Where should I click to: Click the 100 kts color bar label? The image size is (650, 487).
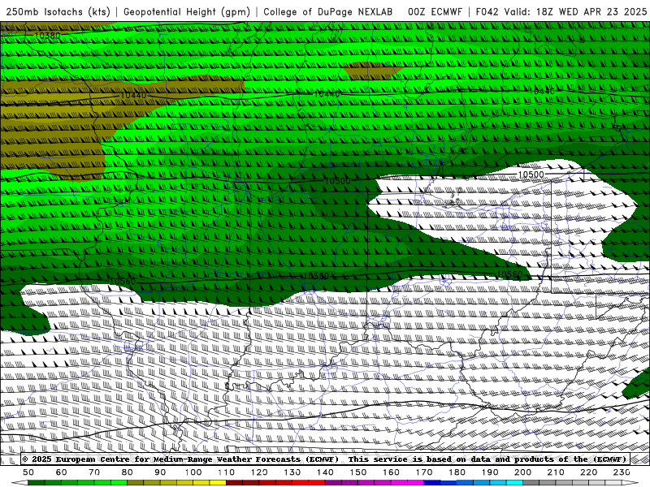point(193,472)
